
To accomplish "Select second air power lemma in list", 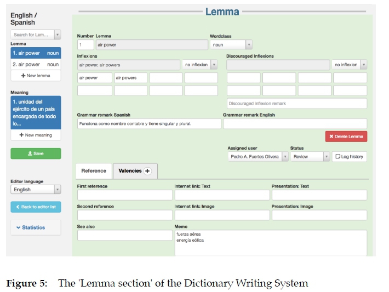I will coord(36,65).
